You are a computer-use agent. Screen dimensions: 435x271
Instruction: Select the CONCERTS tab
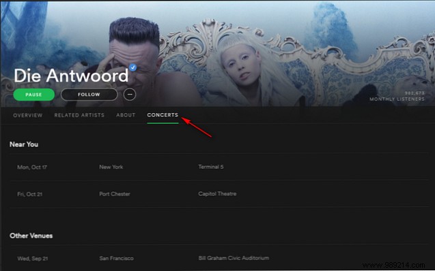(163, 115)
